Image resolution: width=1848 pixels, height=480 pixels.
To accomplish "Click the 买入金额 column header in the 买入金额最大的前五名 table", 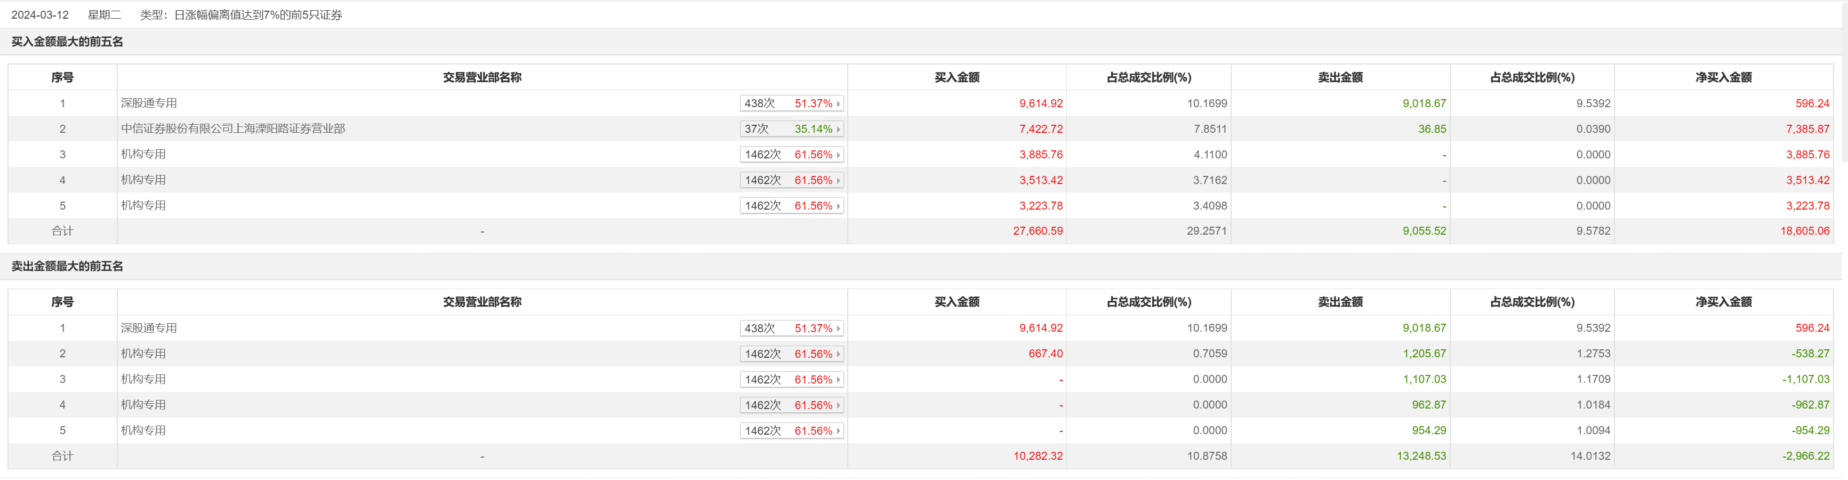I will coord(957,77).
